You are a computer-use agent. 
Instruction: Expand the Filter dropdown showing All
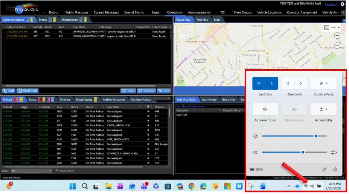pyautogui.click(x=50, y=171)
